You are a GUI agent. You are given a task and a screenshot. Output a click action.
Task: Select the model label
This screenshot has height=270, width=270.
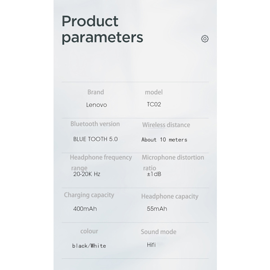153,92
